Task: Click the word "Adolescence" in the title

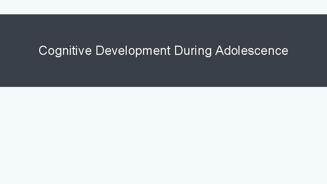Action: tap(252, 51)
